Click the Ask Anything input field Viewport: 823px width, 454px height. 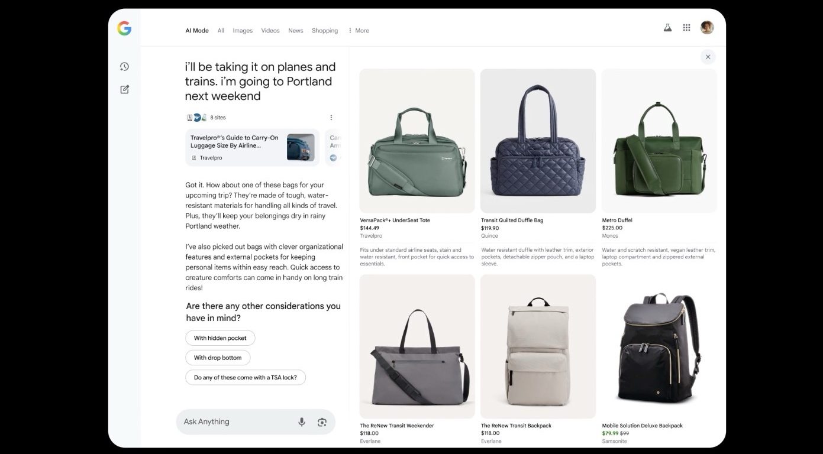click(x=237, y=422)
